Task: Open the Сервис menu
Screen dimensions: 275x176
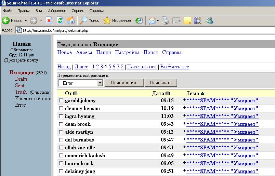Action: pyautogui.click(x=78, y=11)
